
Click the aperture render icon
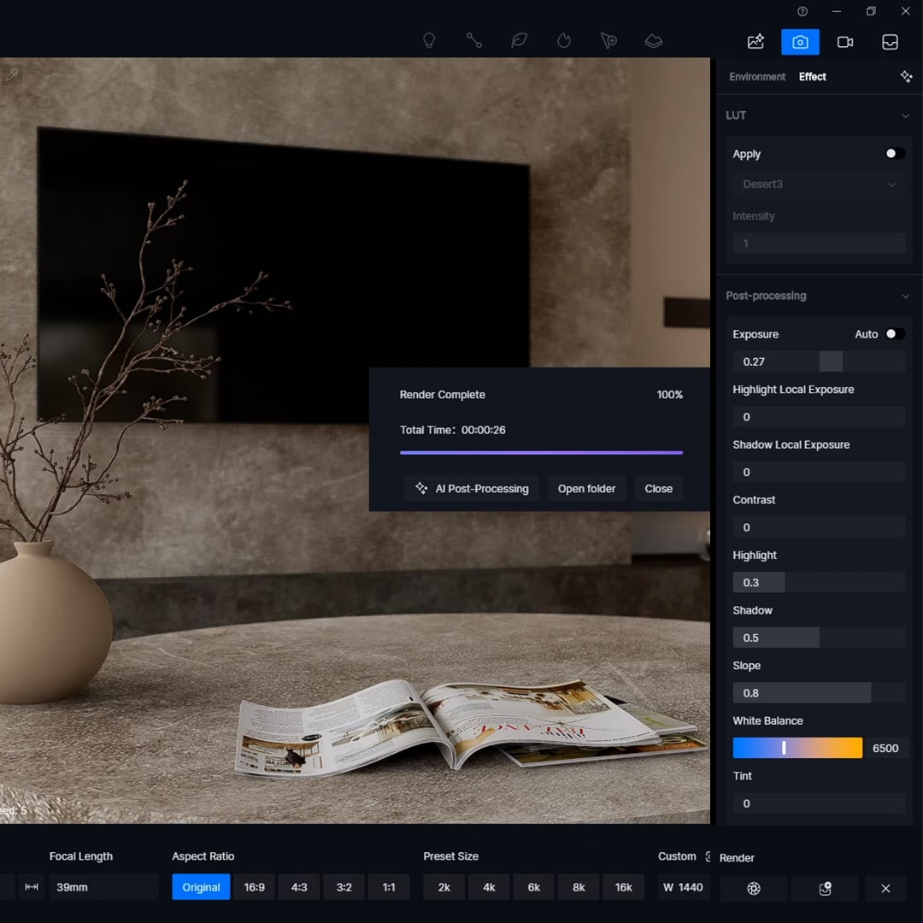[x=754, y=888]
